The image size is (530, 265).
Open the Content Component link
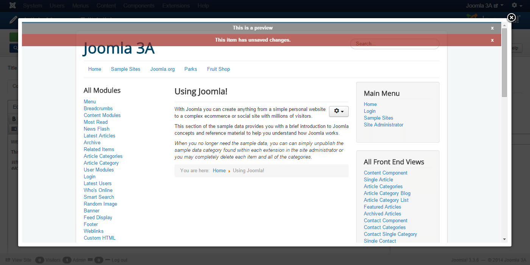(x=386, y=173)
